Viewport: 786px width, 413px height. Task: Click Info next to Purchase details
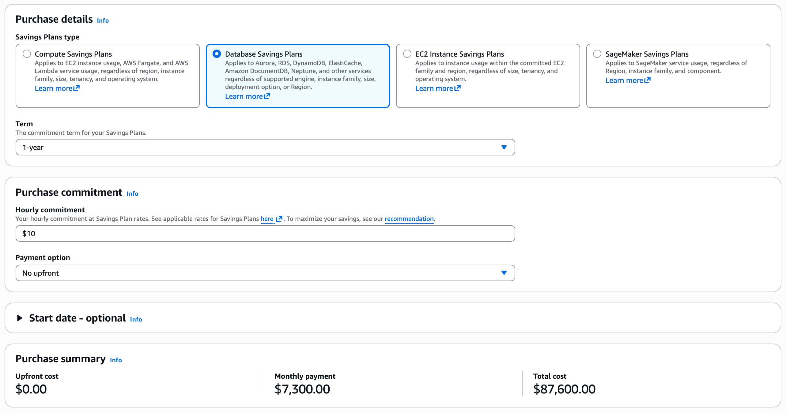click(103, 20)
